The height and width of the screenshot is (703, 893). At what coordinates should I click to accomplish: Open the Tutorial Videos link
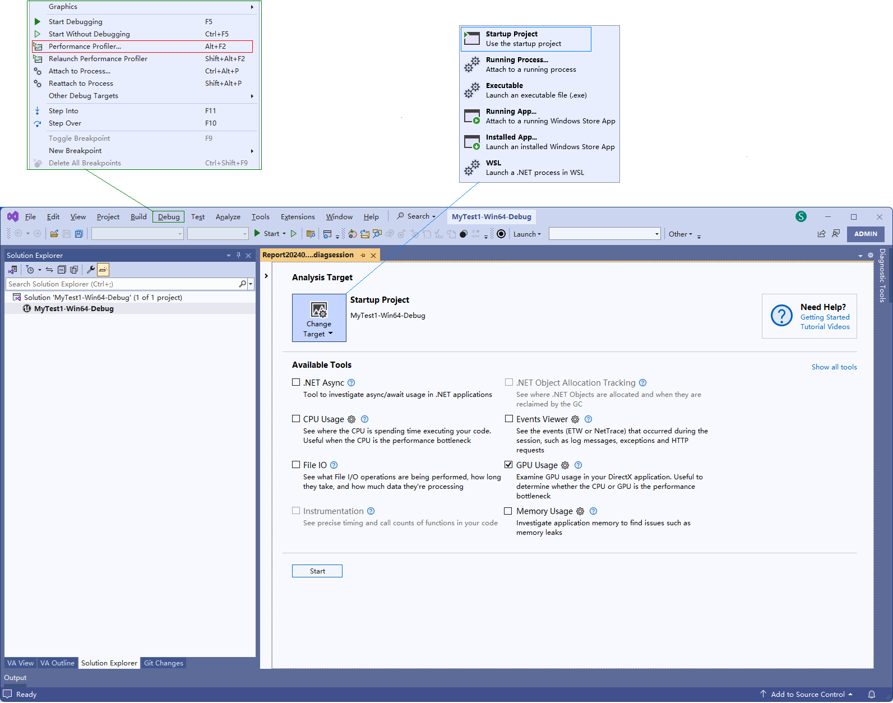coord(825,327)
